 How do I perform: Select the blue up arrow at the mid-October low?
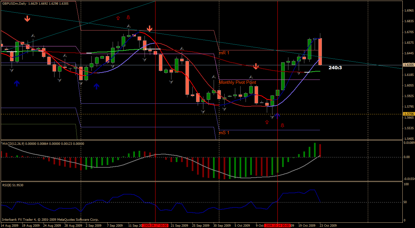(277, 116)
